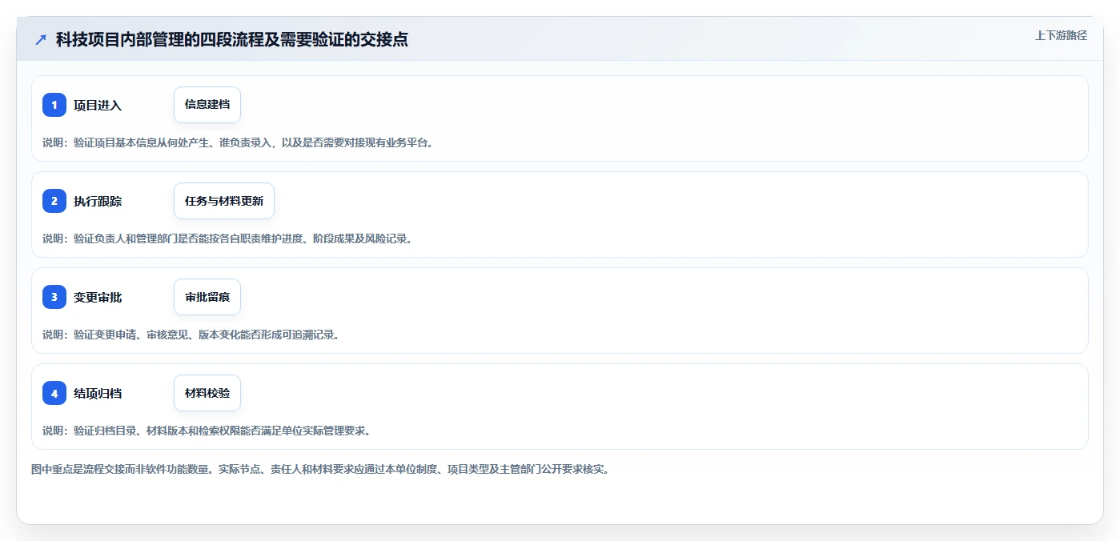Click the step 4 number badge
1120x541 pixels.
click(54, 393)
